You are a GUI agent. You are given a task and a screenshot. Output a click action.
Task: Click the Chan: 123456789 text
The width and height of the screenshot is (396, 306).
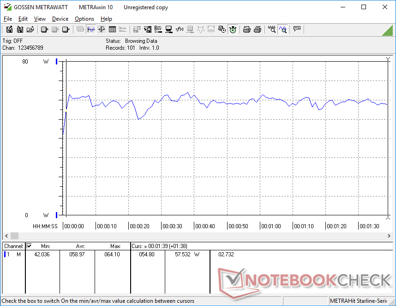[23, 48]
